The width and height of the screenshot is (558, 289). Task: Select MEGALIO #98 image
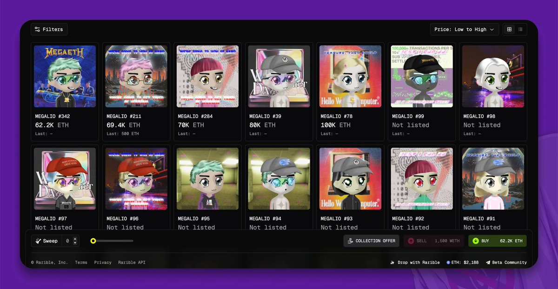(493, 76)
